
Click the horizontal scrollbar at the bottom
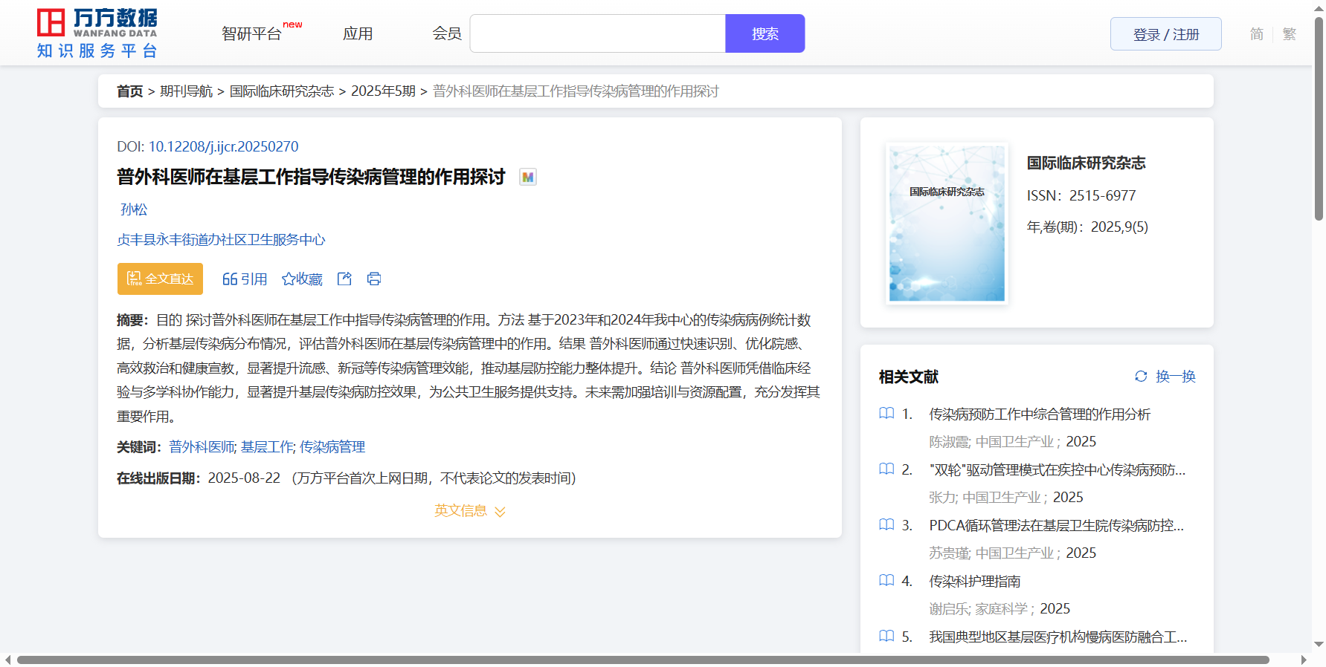[643, 660]
